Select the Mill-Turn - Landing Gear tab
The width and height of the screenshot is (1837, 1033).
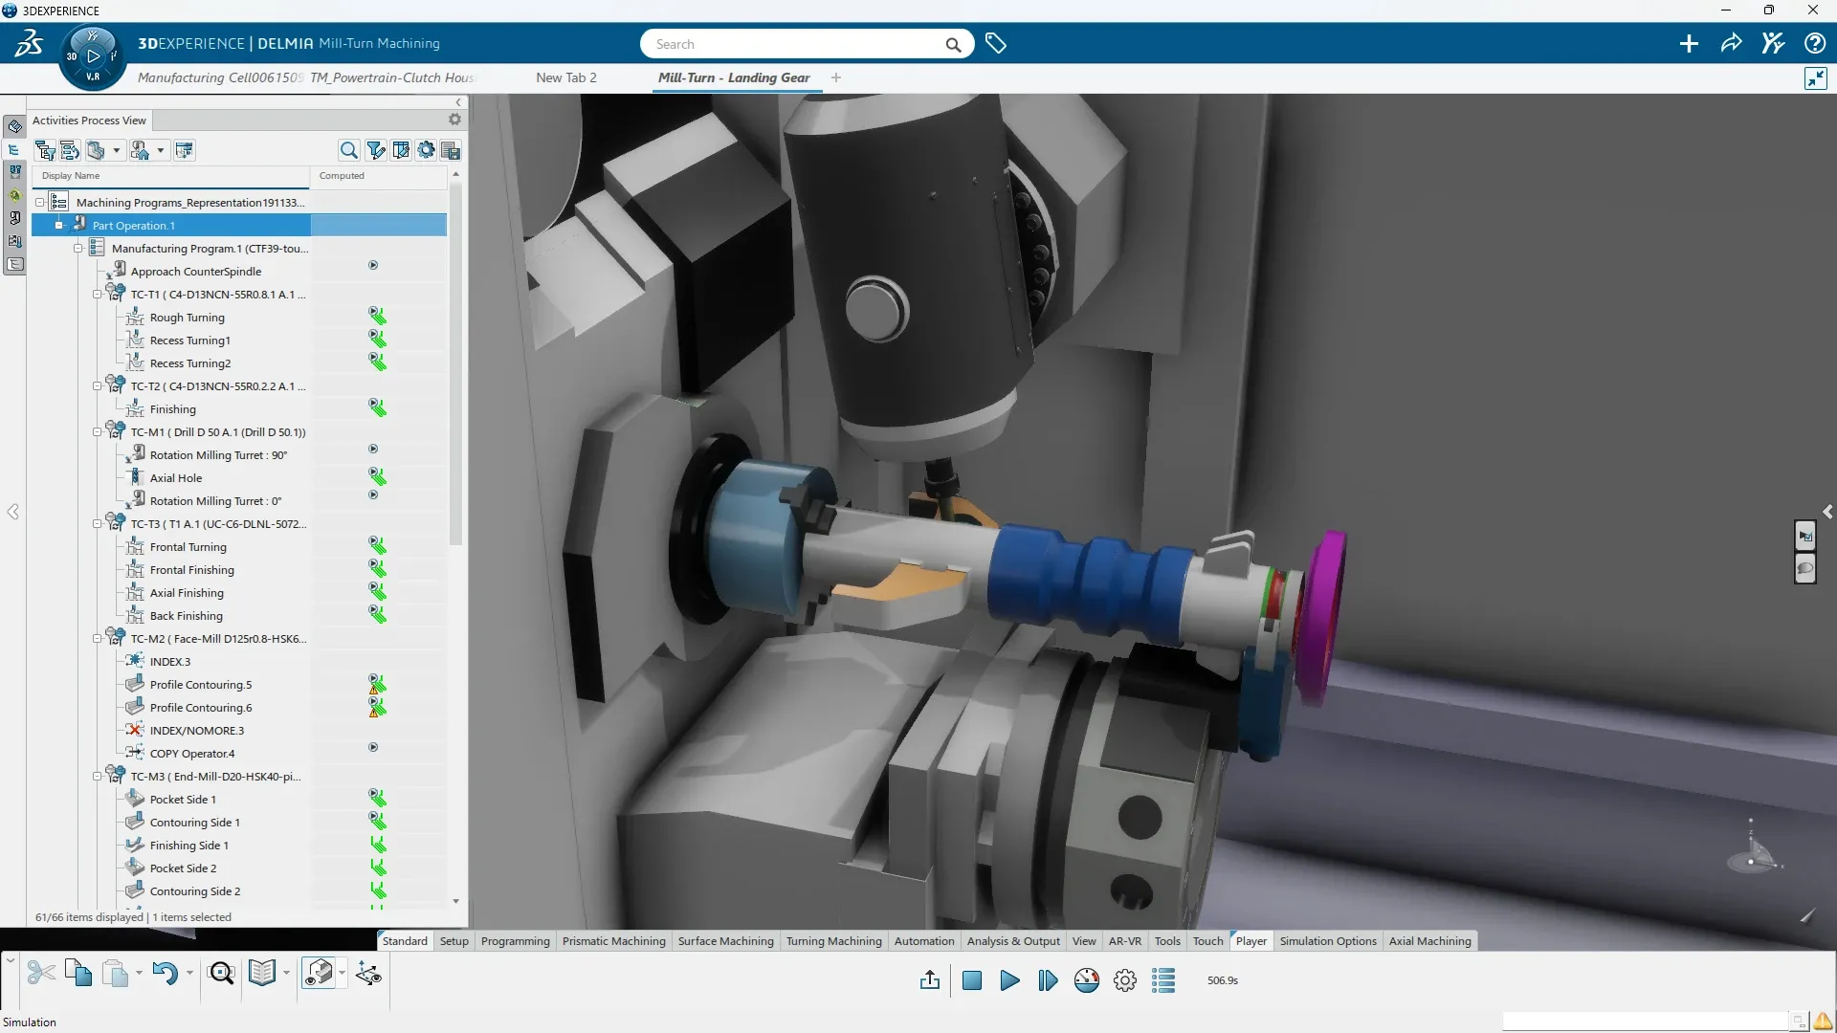click(x=734, y=77)
